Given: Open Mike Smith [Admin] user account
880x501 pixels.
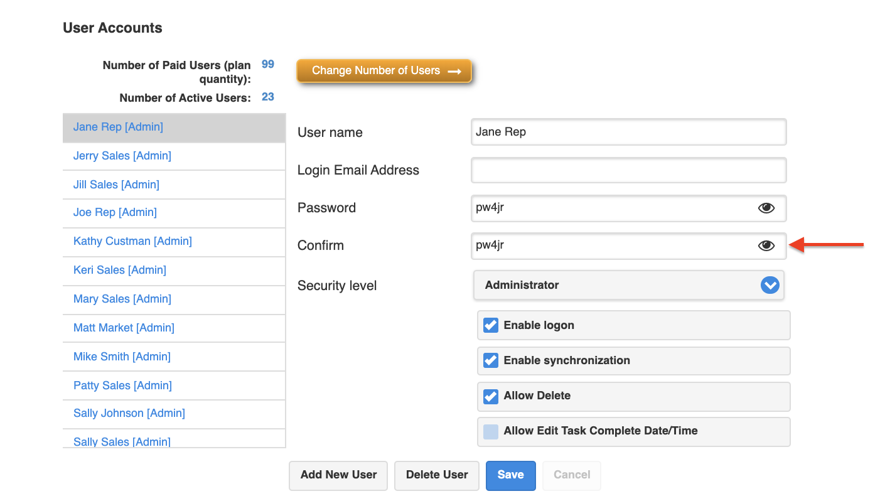Looking at the screenshot, I should (122, 357).
